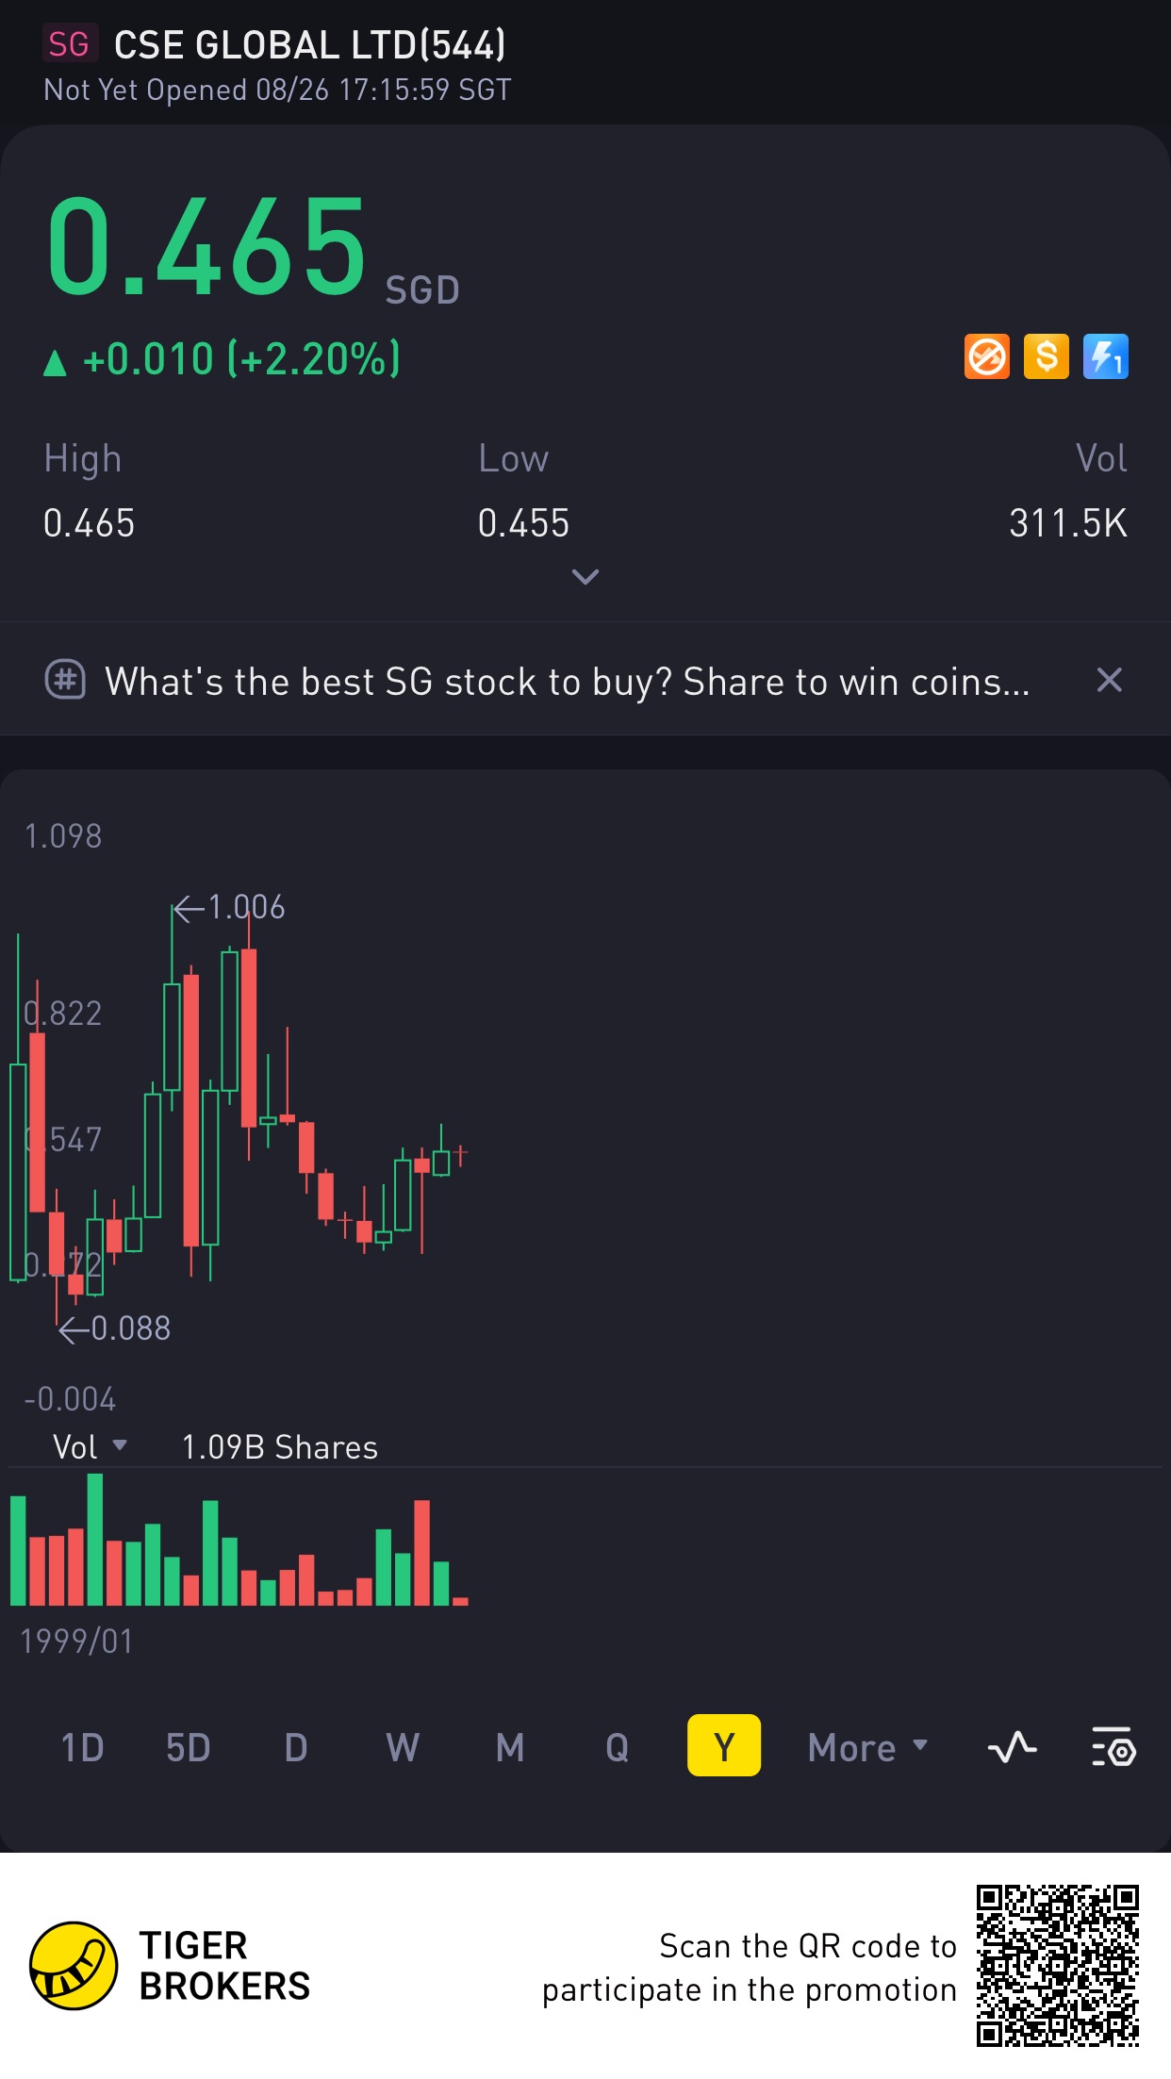1171x2079 pixels.
Task: Tap the orange no-short-selling badge icon
Action: coord(986,357)
